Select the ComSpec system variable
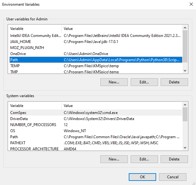 96,113
